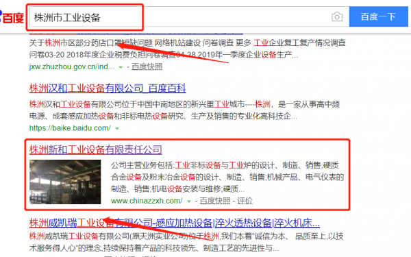Click the jxw.zhuzhou.gov.cn green URL
This screenshot has height=257, width=411.
click(71, 66)
